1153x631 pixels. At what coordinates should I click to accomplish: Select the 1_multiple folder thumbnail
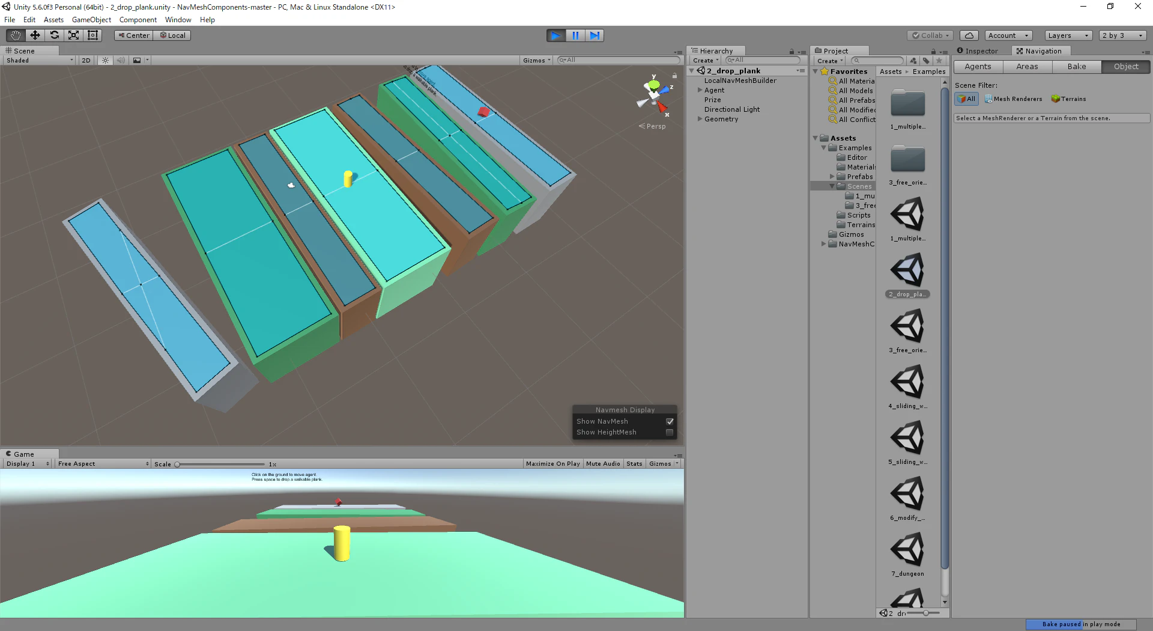(x=908, y=108)
